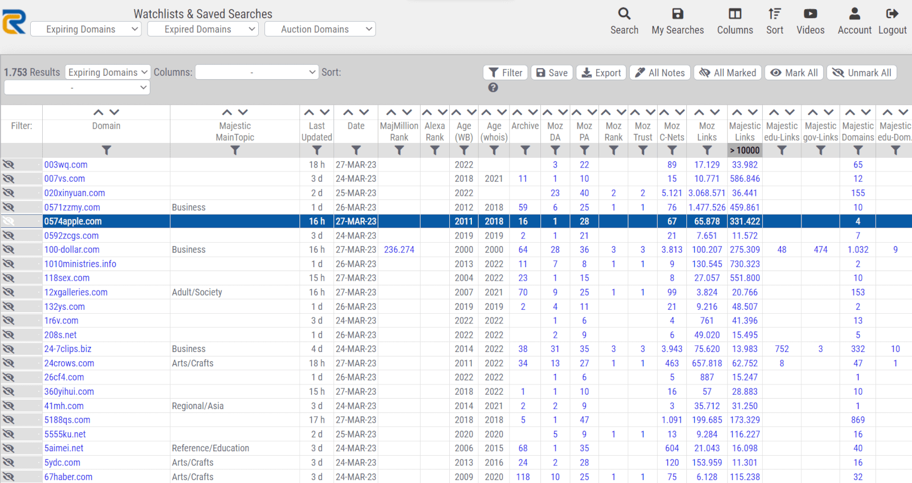Click Majestic Links value 586.846

(745, 179)
